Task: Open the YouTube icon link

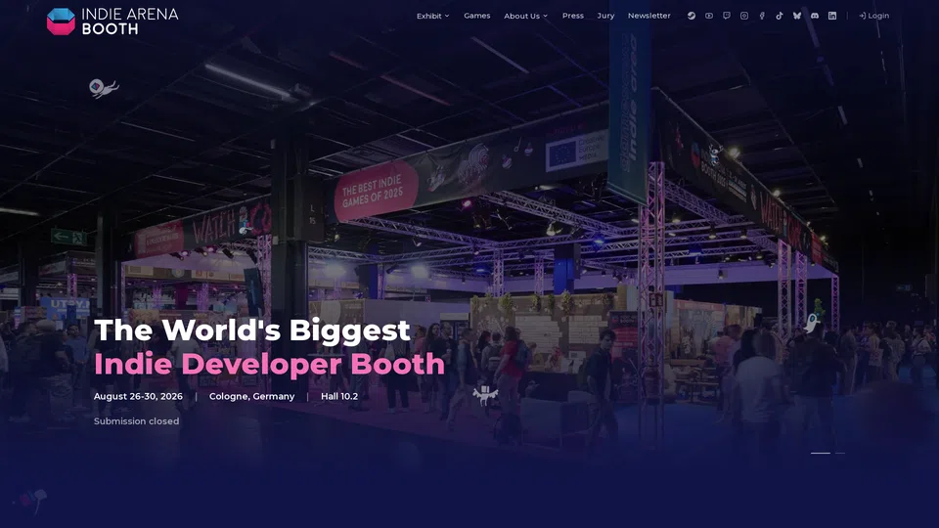Action: click(x=709, y=16)
